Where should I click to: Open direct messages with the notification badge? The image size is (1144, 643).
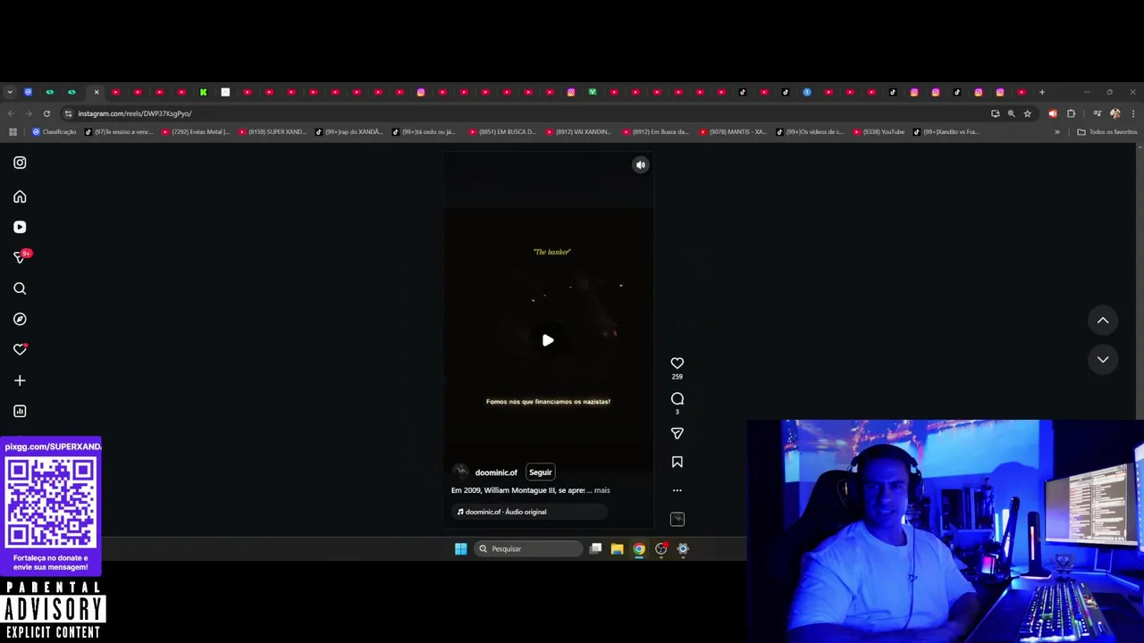[20, 257]
